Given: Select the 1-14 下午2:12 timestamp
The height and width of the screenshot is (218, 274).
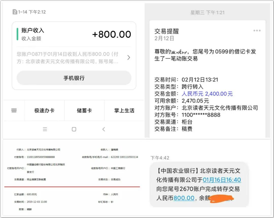Looking at the screenshot, I should pyautogui.click(x=32, y=12).
